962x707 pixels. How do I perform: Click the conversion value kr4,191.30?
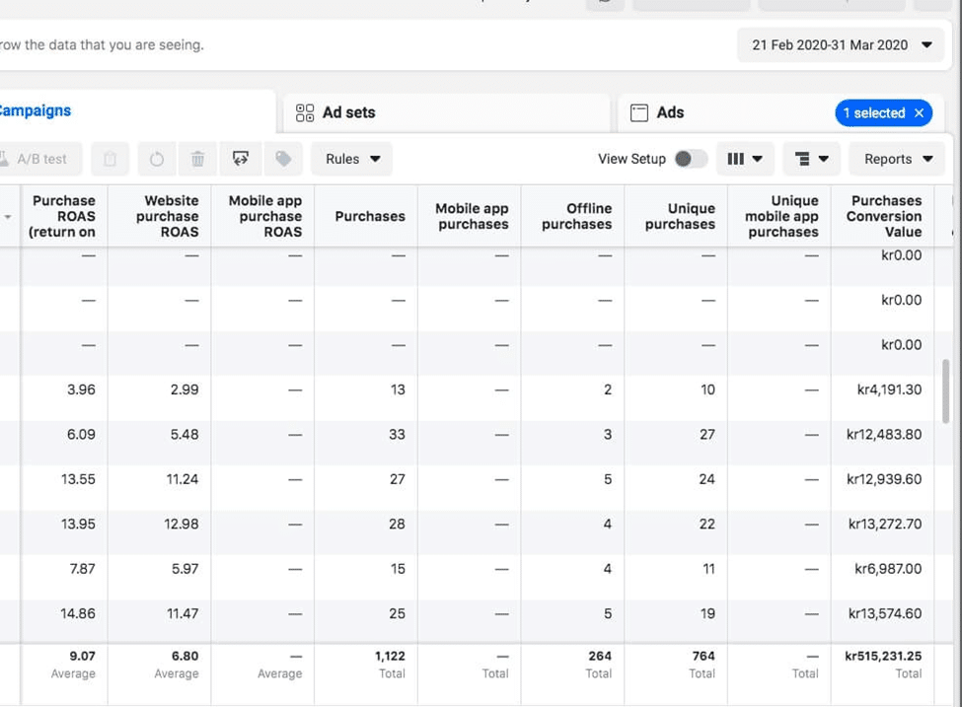[889, 390]
